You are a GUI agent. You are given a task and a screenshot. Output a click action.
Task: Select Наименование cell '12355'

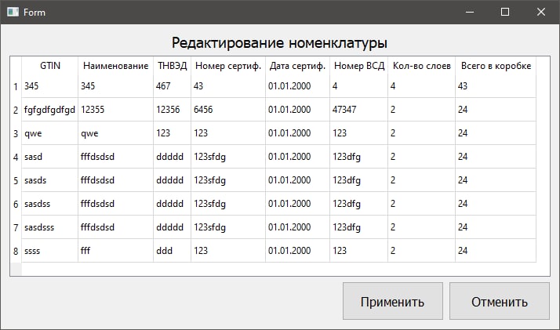click(116, 110)
